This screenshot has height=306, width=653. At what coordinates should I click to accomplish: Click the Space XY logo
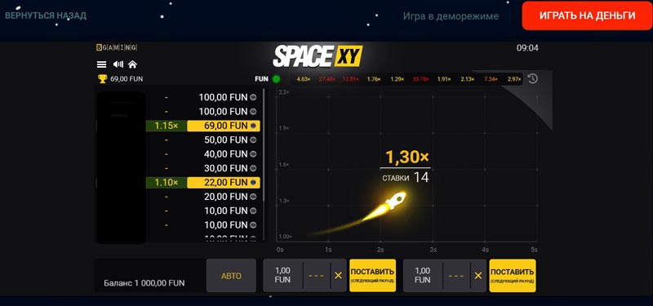coord(318,56)
